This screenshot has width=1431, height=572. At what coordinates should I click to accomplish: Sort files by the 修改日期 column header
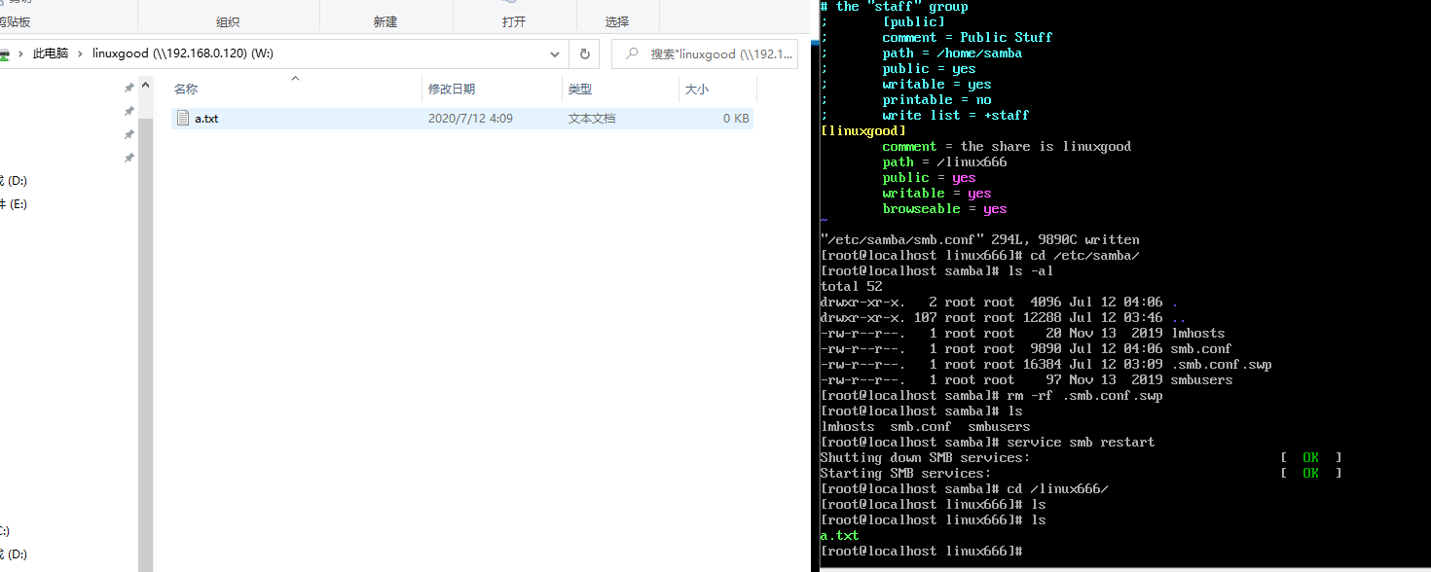click(x=452, y=89)
